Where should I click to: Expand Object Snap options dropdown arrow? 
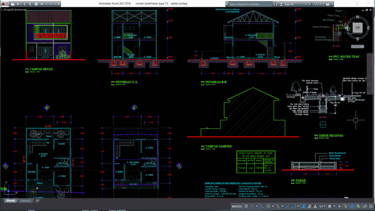point(298,206)
